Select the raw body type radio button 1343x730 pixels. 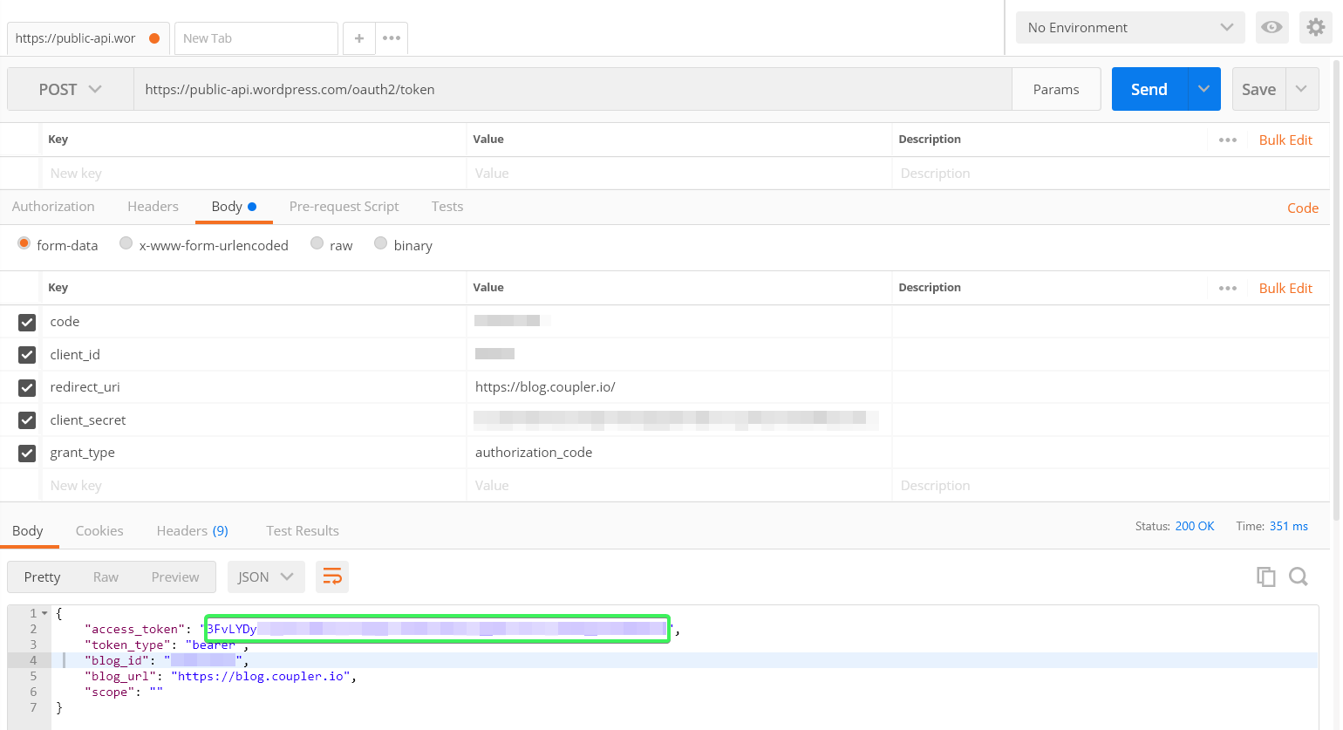click(x=317, y=244)
